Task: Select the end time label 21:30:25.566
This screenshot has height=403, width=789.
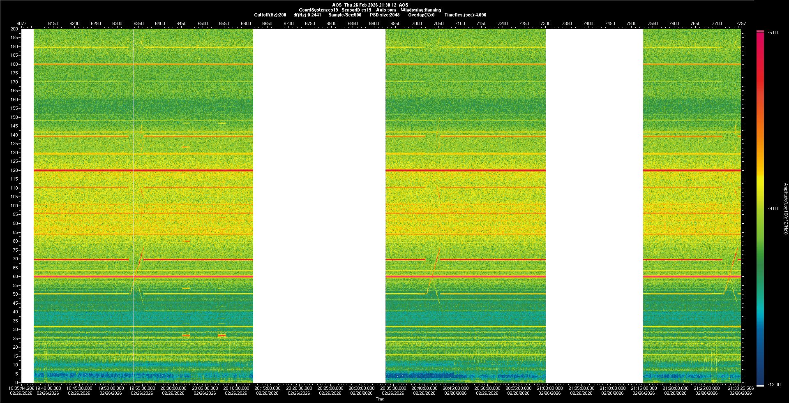Action: [741, 388]
